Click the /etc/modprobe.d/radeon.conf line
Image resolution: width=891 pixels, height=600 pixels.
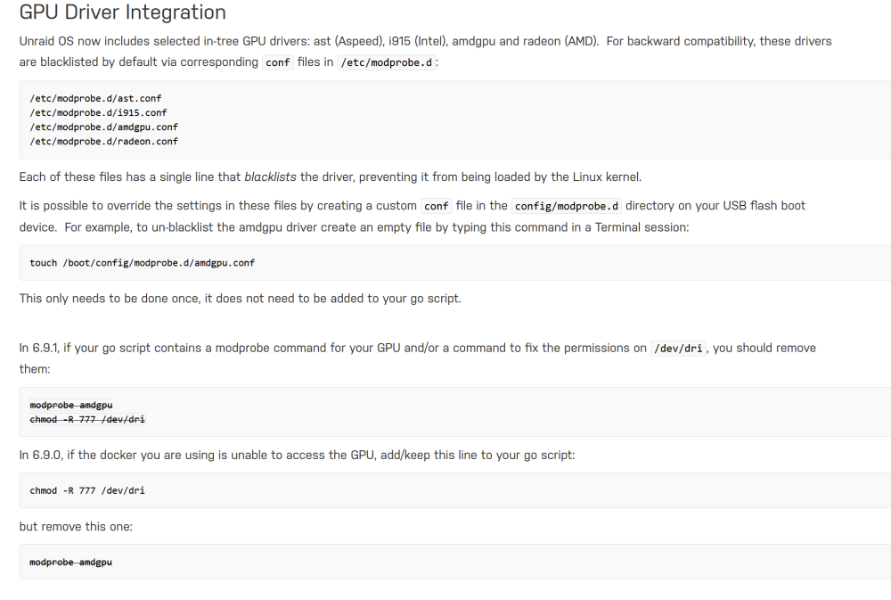[104, 141]
